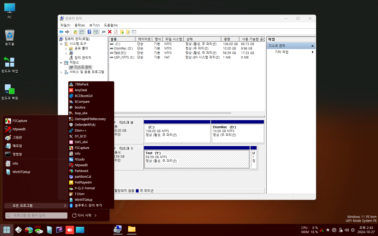Viewport: 378px width, 236px height.
Task: Click the folder with magnifier toolbar icon
Action: pyautogui.click(x=128, y=32)
